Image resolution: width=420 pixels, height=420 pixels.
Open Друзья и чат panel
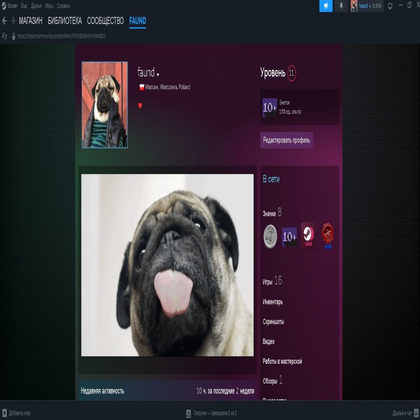tap(402, 413)
